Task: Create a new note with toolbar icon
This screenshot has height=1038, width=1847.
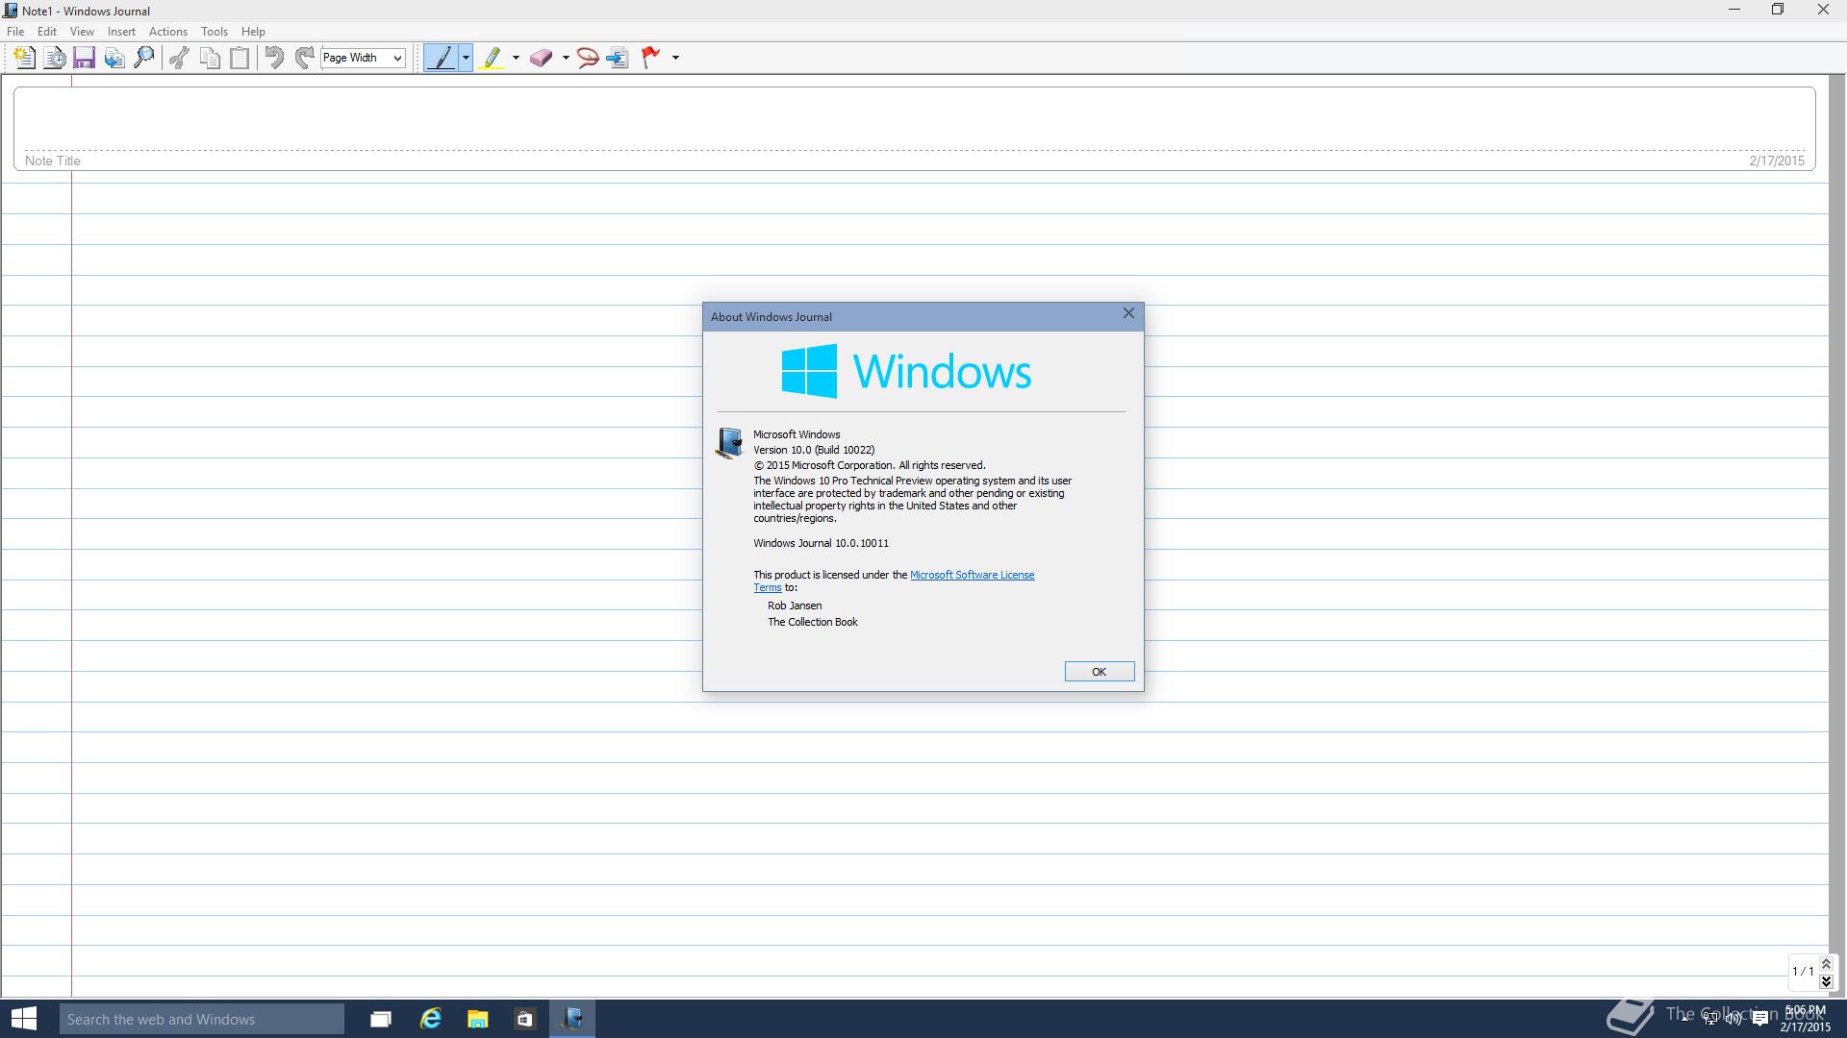Action: pyautogui.click(x=25, y=58)
